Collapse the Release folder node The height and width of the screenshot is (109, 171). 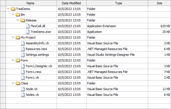click(x=18, y=20)
